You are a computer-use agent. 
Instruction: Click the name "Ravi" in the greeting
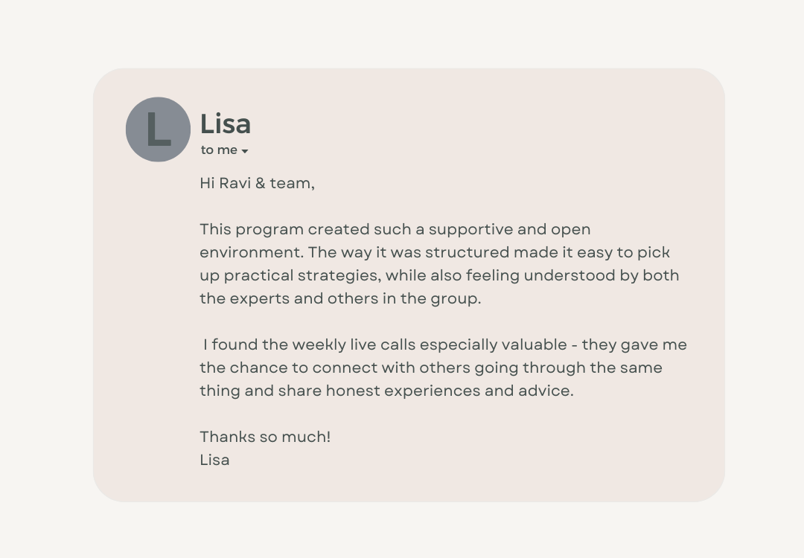[x=234, y=183]
